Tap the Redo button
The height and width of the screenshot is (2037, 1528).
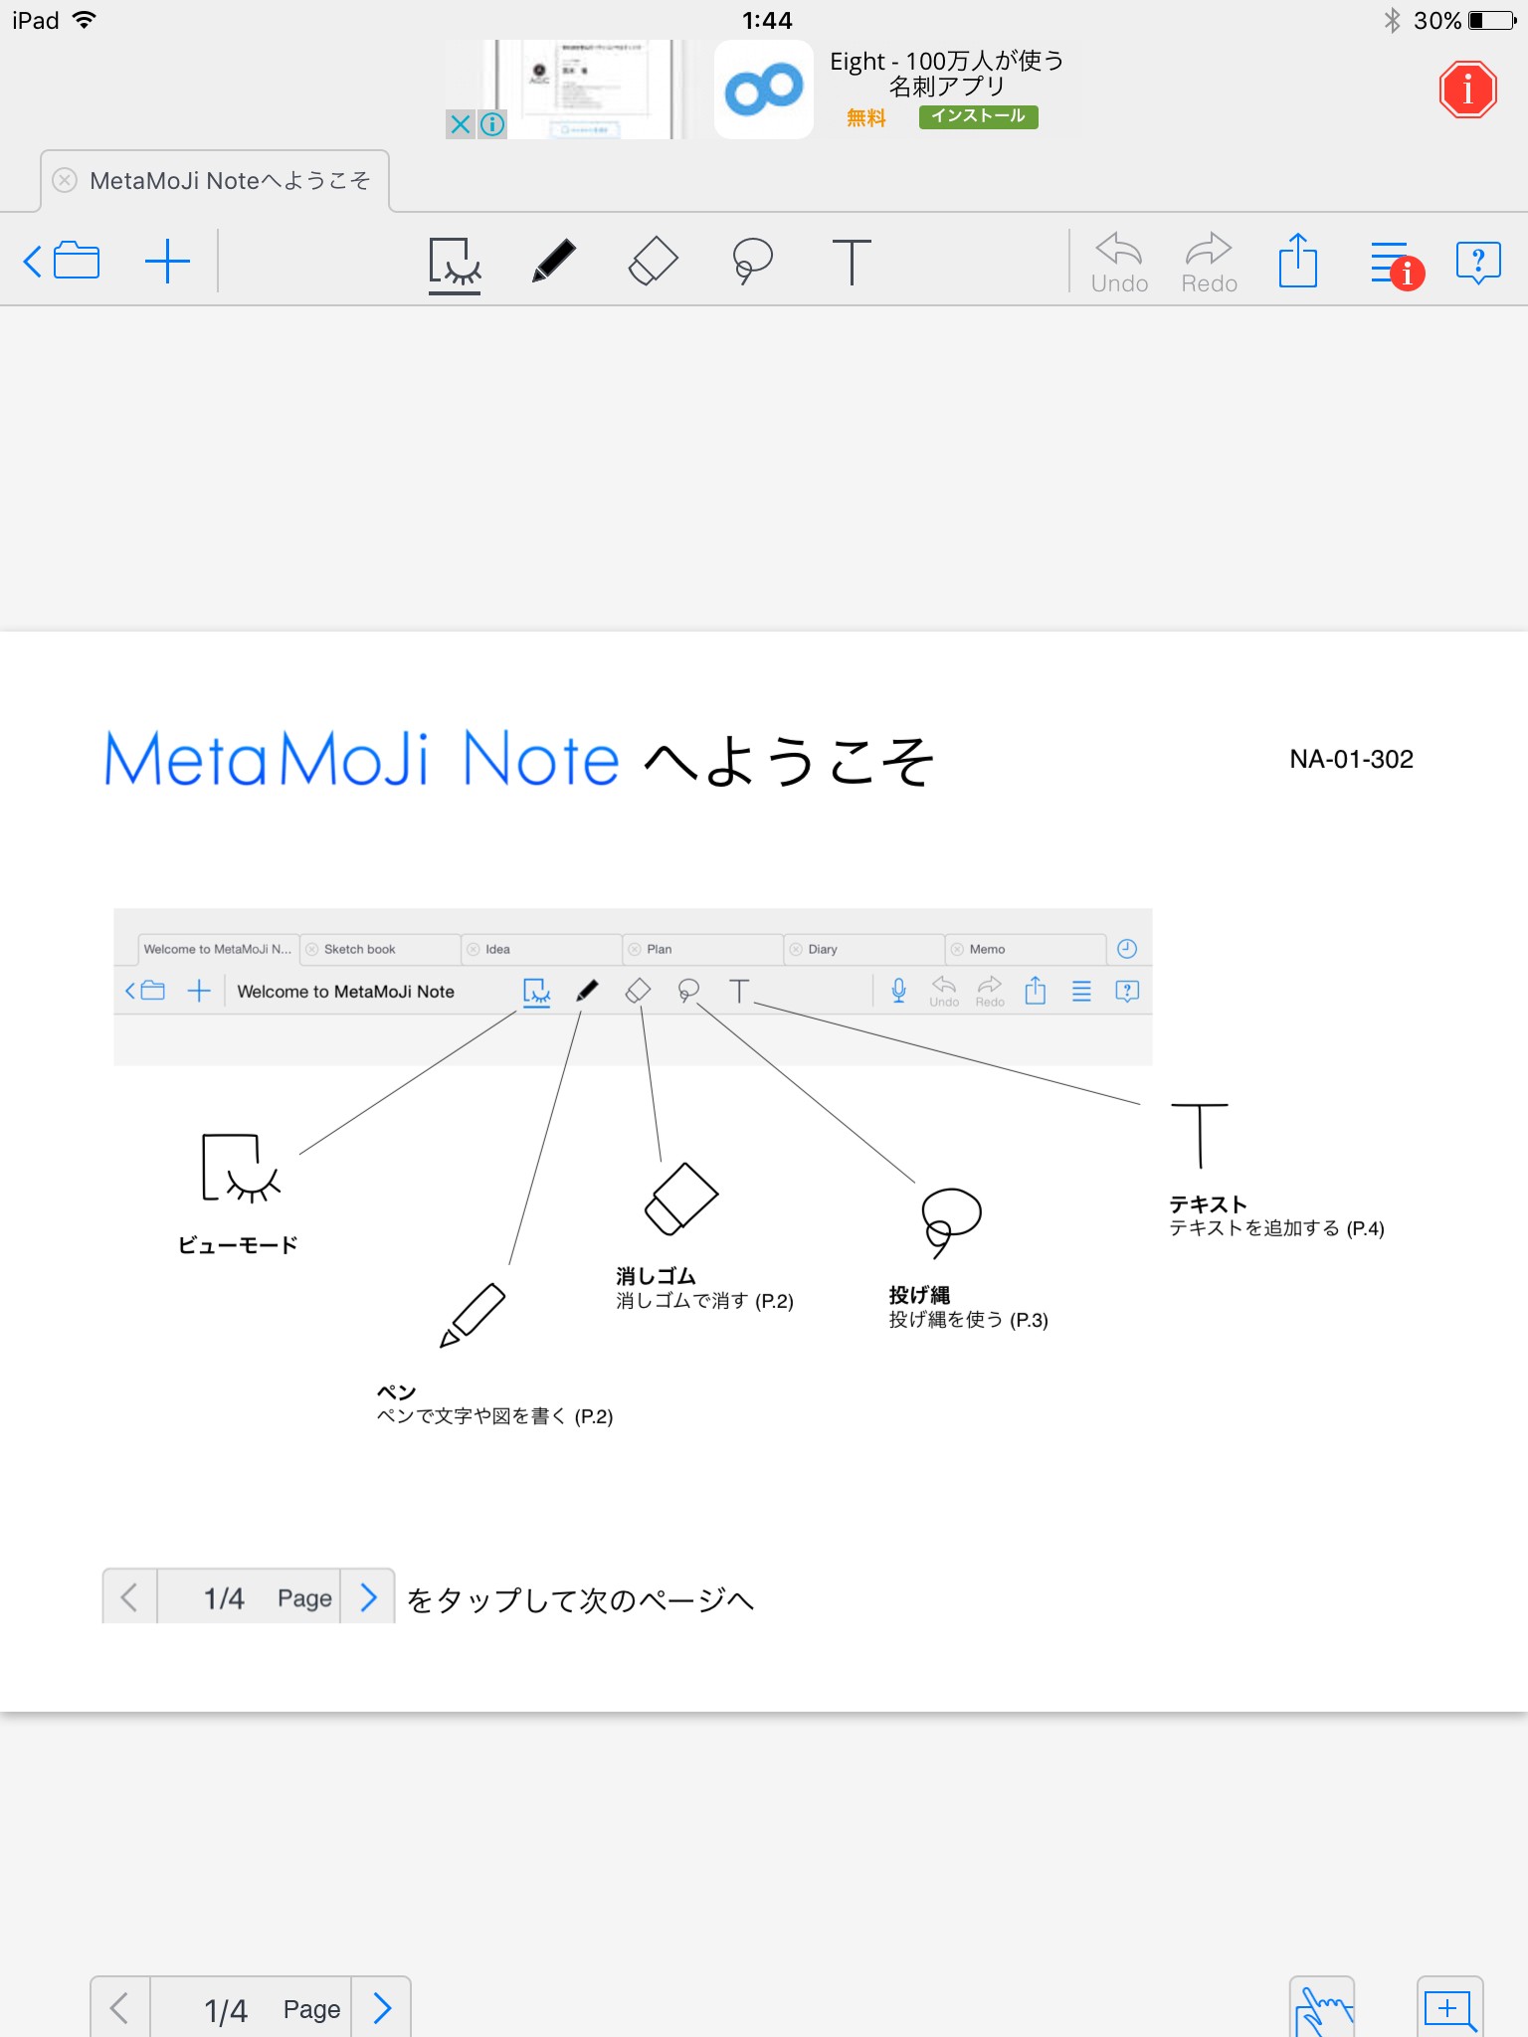pos(1209,263)
